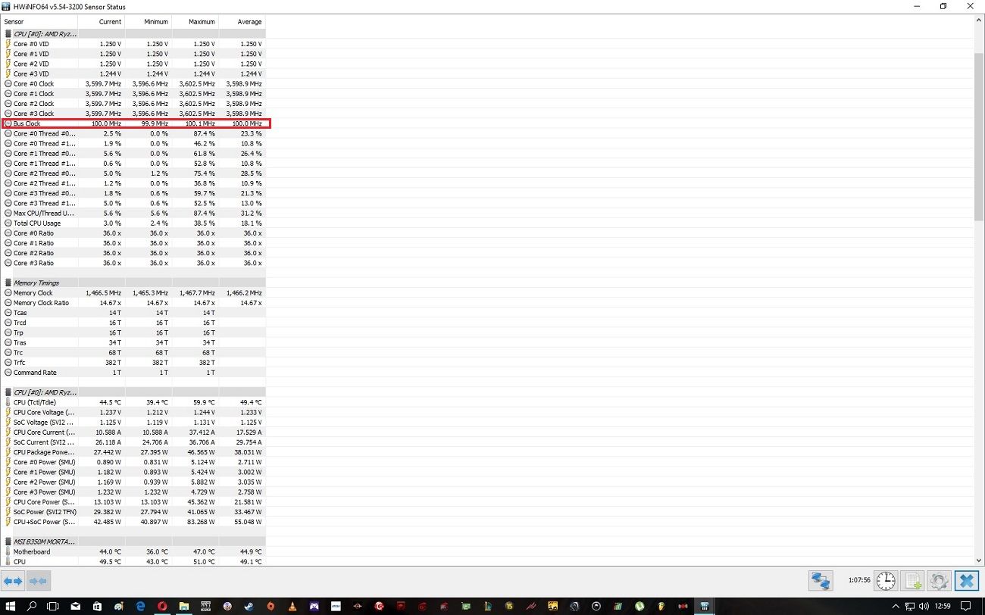The image size is (985, 615).
Task: Open Task View in the taskbar
Action: click(x=53, y=606)
